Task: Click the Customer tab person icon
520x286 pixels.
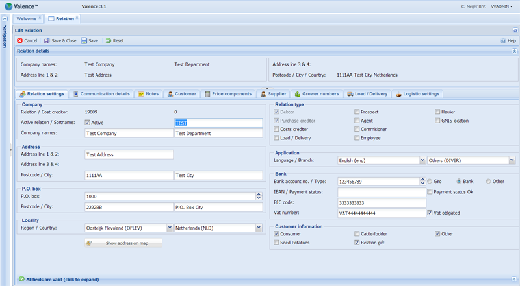Action: coord(170,94)
